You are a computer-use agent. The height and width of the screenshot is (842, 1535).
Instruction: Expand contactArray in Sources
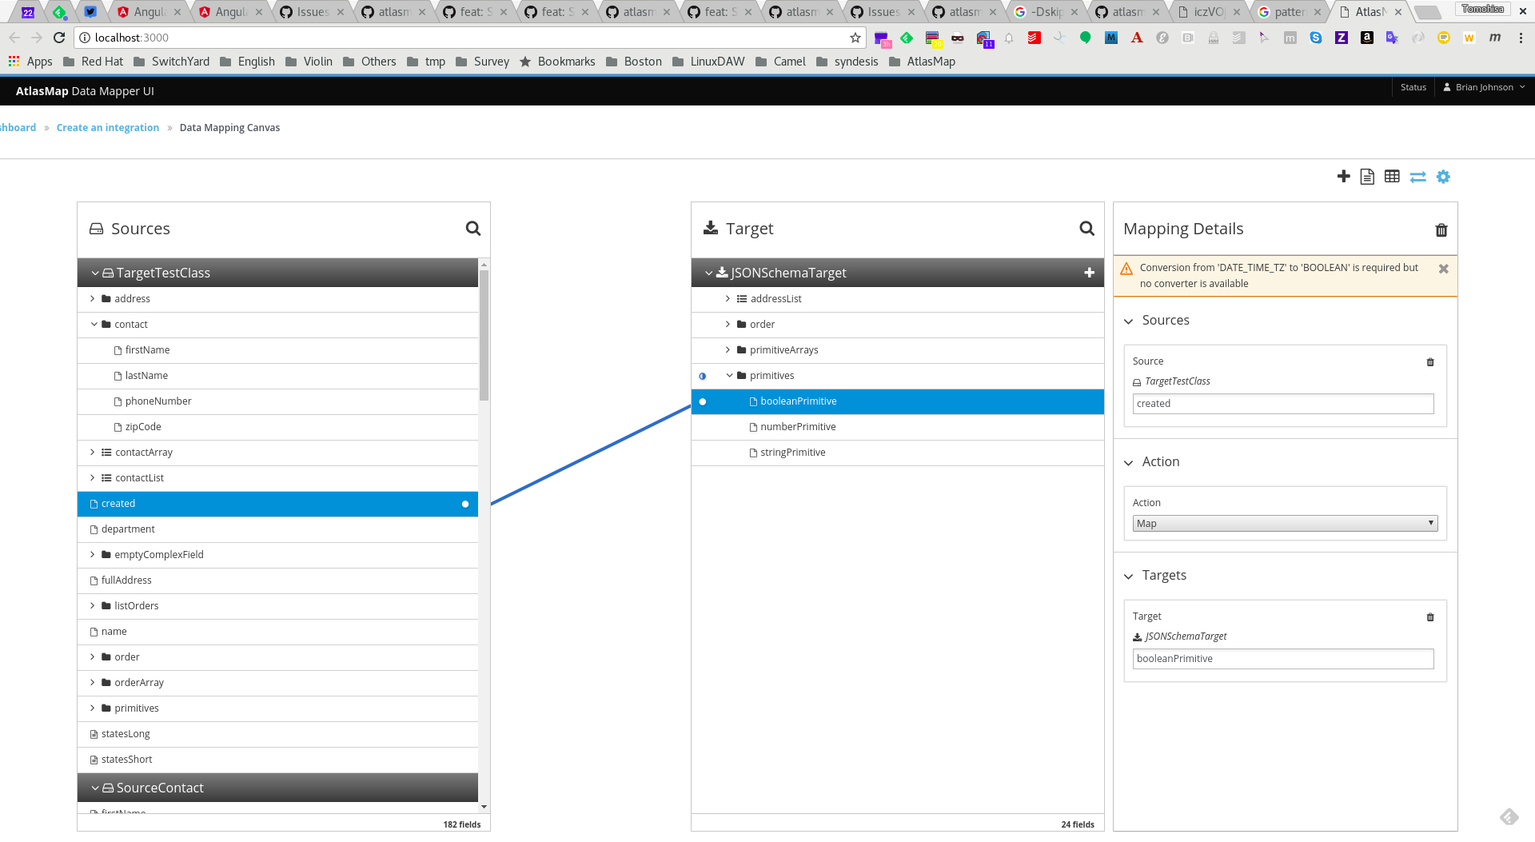(93, 453)
